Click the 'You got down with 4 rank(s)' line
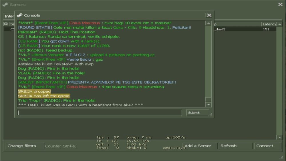This screenshot has height=161, width=286. click(59, 41)
